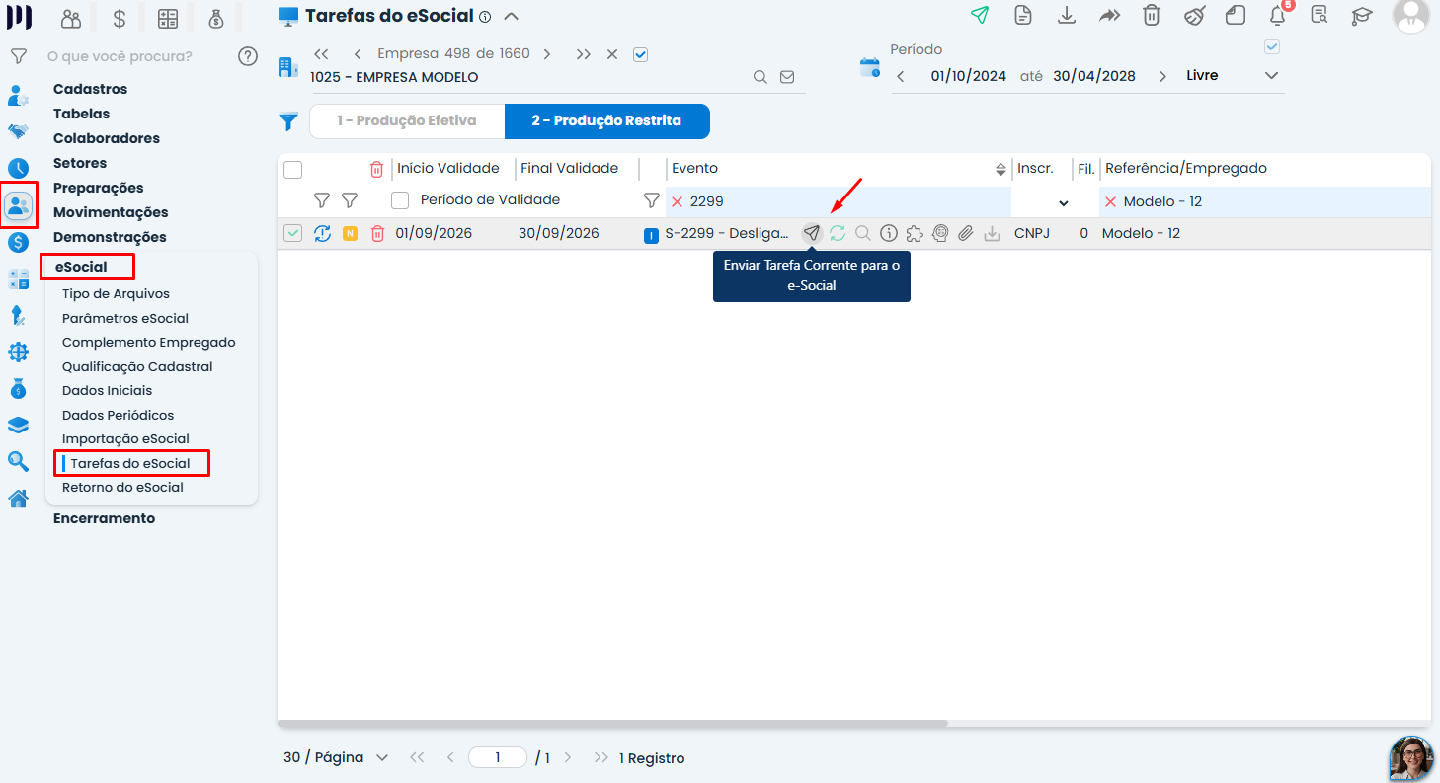The width and height of the screenshot is (1440, 783).
Task: Click the green send icon in top toolbar
Action: [980, 15]
